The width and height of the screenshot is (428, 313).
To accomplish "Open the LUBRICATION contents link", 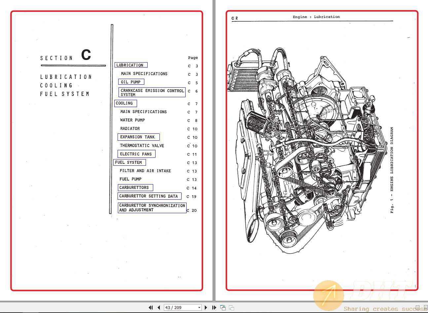I will click(x=131, y=65).
